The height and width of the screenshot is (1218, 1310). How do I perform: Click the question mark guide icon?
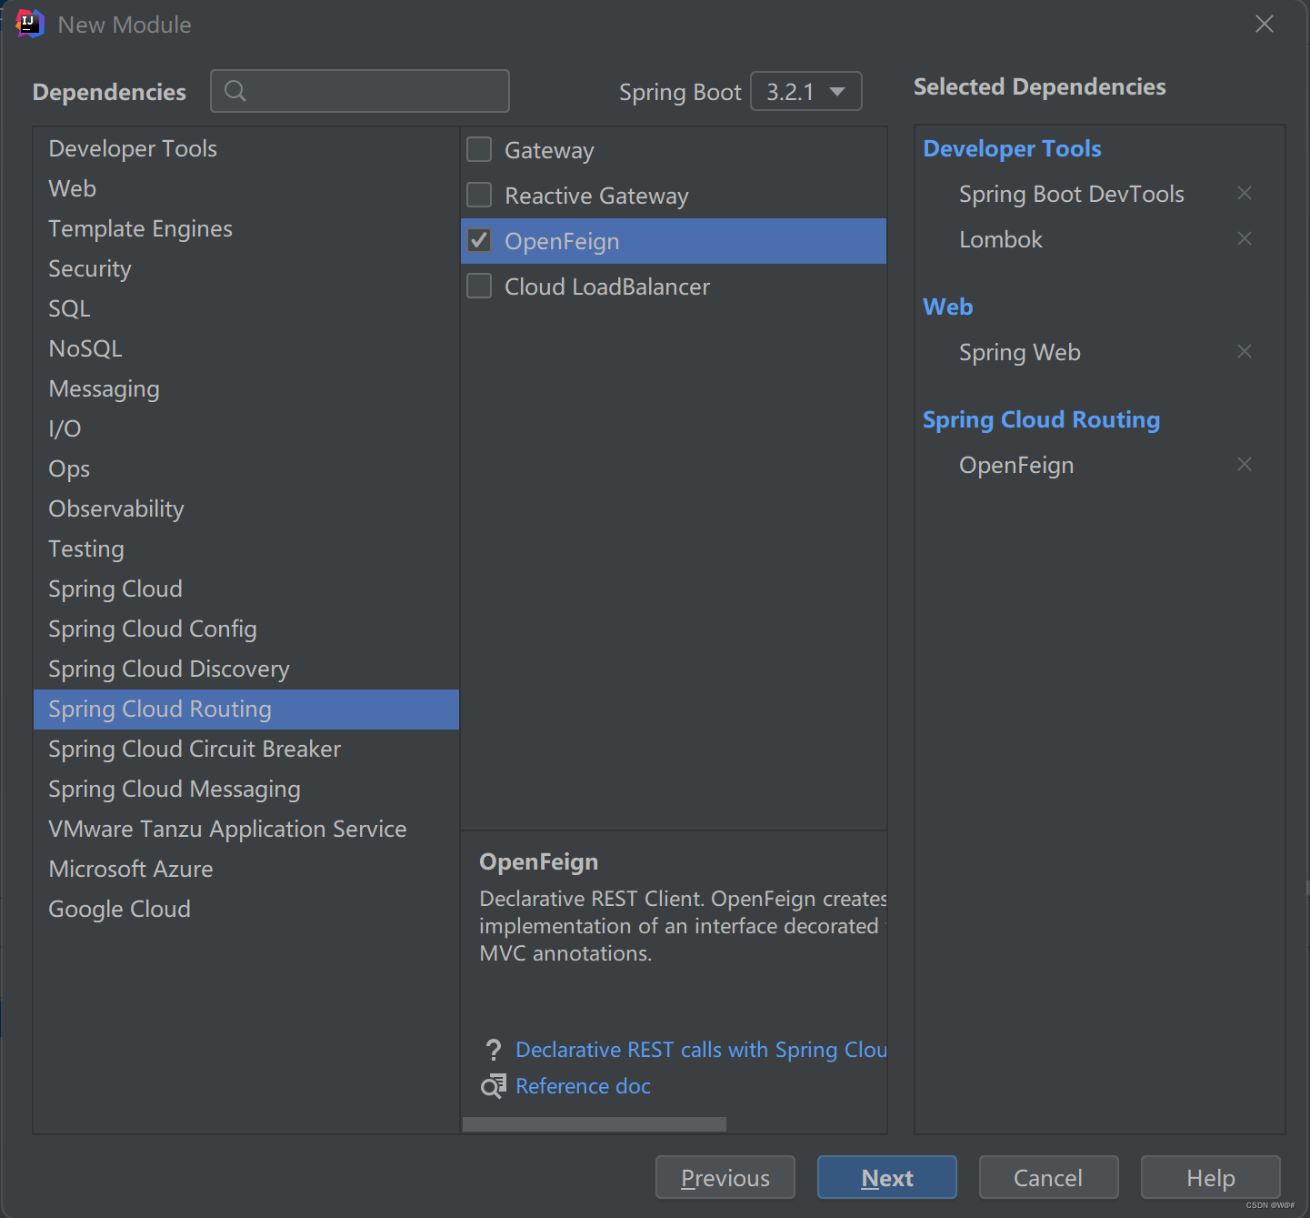[x=493, y=1050]
